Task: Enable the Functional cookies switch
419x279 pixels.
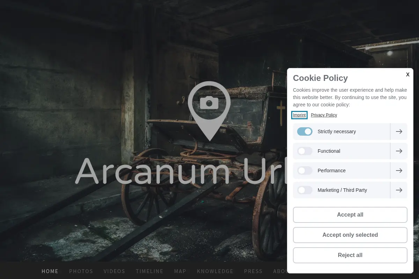Action: 305,151
